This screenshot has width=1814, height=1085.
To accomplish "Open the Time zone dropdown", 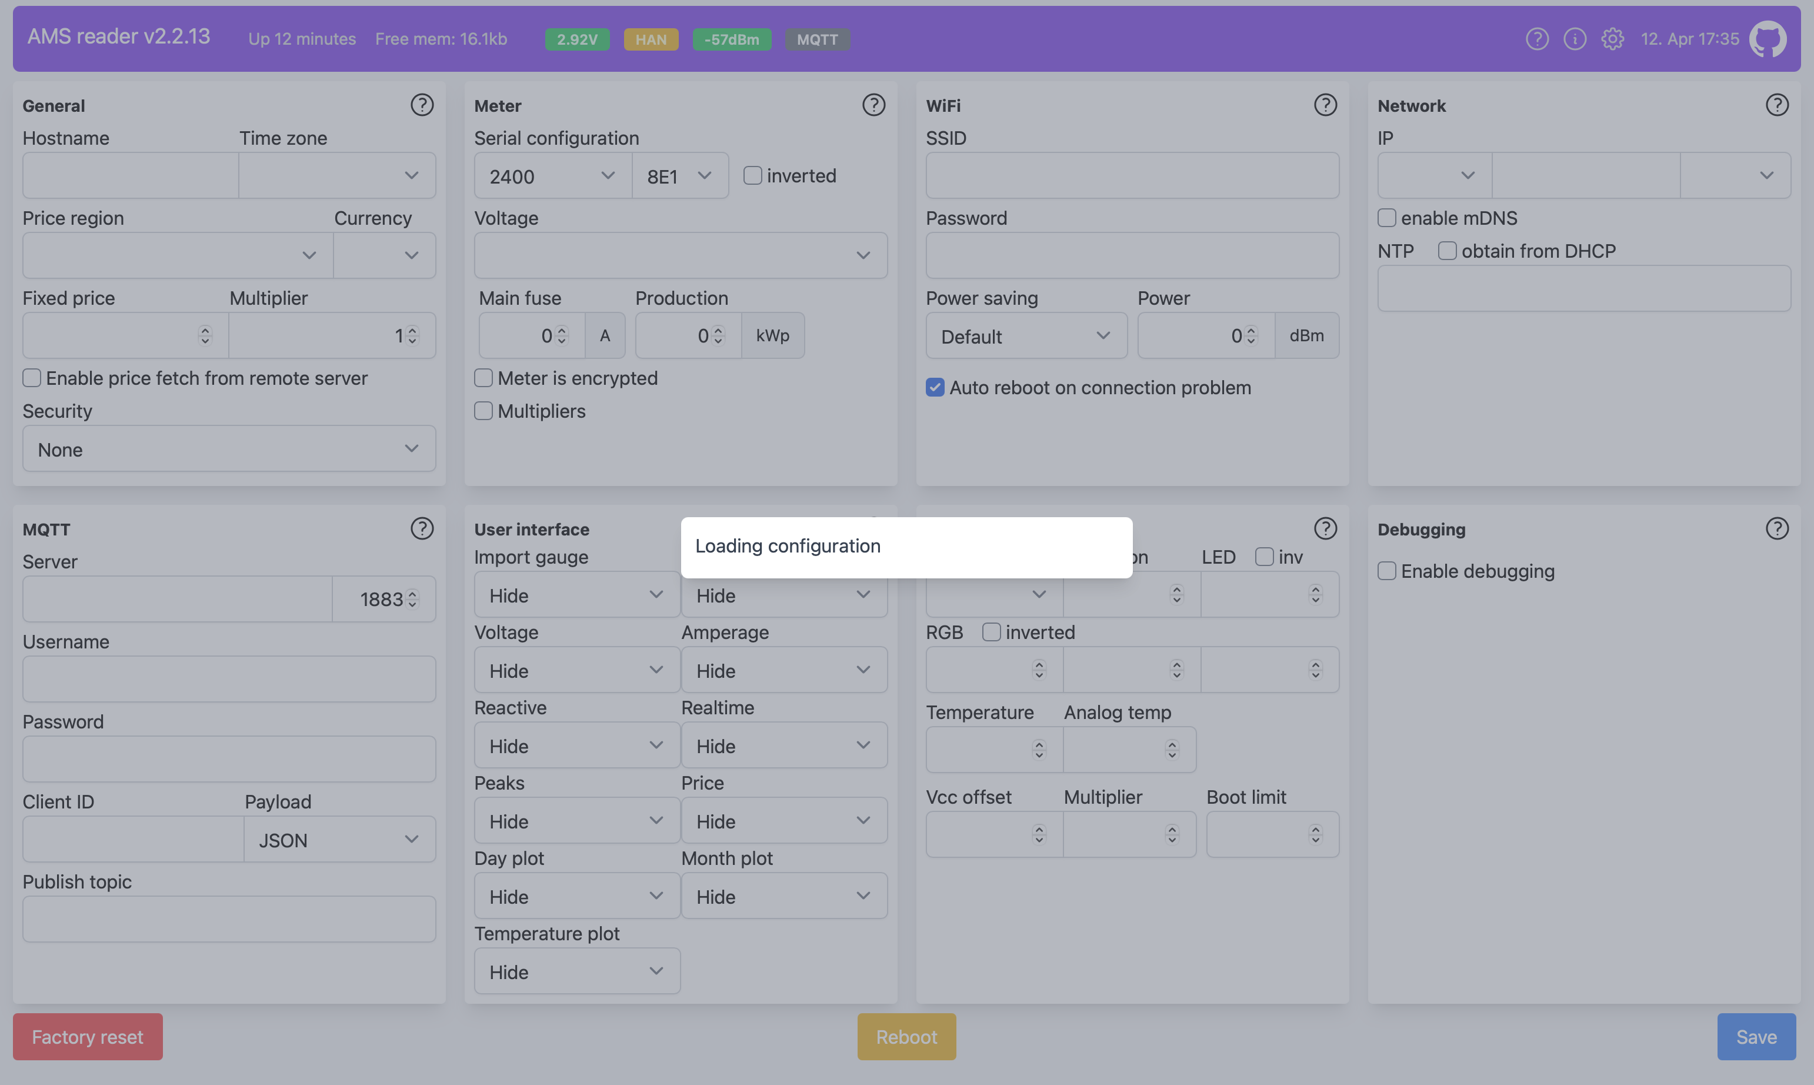I will tap(337, 175).
